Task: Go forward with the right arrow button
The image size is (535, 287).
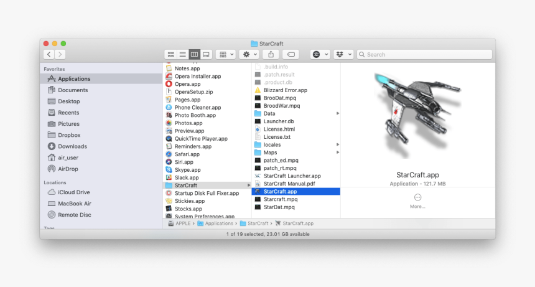Action: (x=60, y=54)
